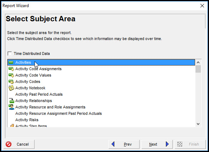This screenshot has width=209, height=152.
Task: Click the Activity Relationships arrow icon
Action: pyautogui.click(x=11, y=101)
